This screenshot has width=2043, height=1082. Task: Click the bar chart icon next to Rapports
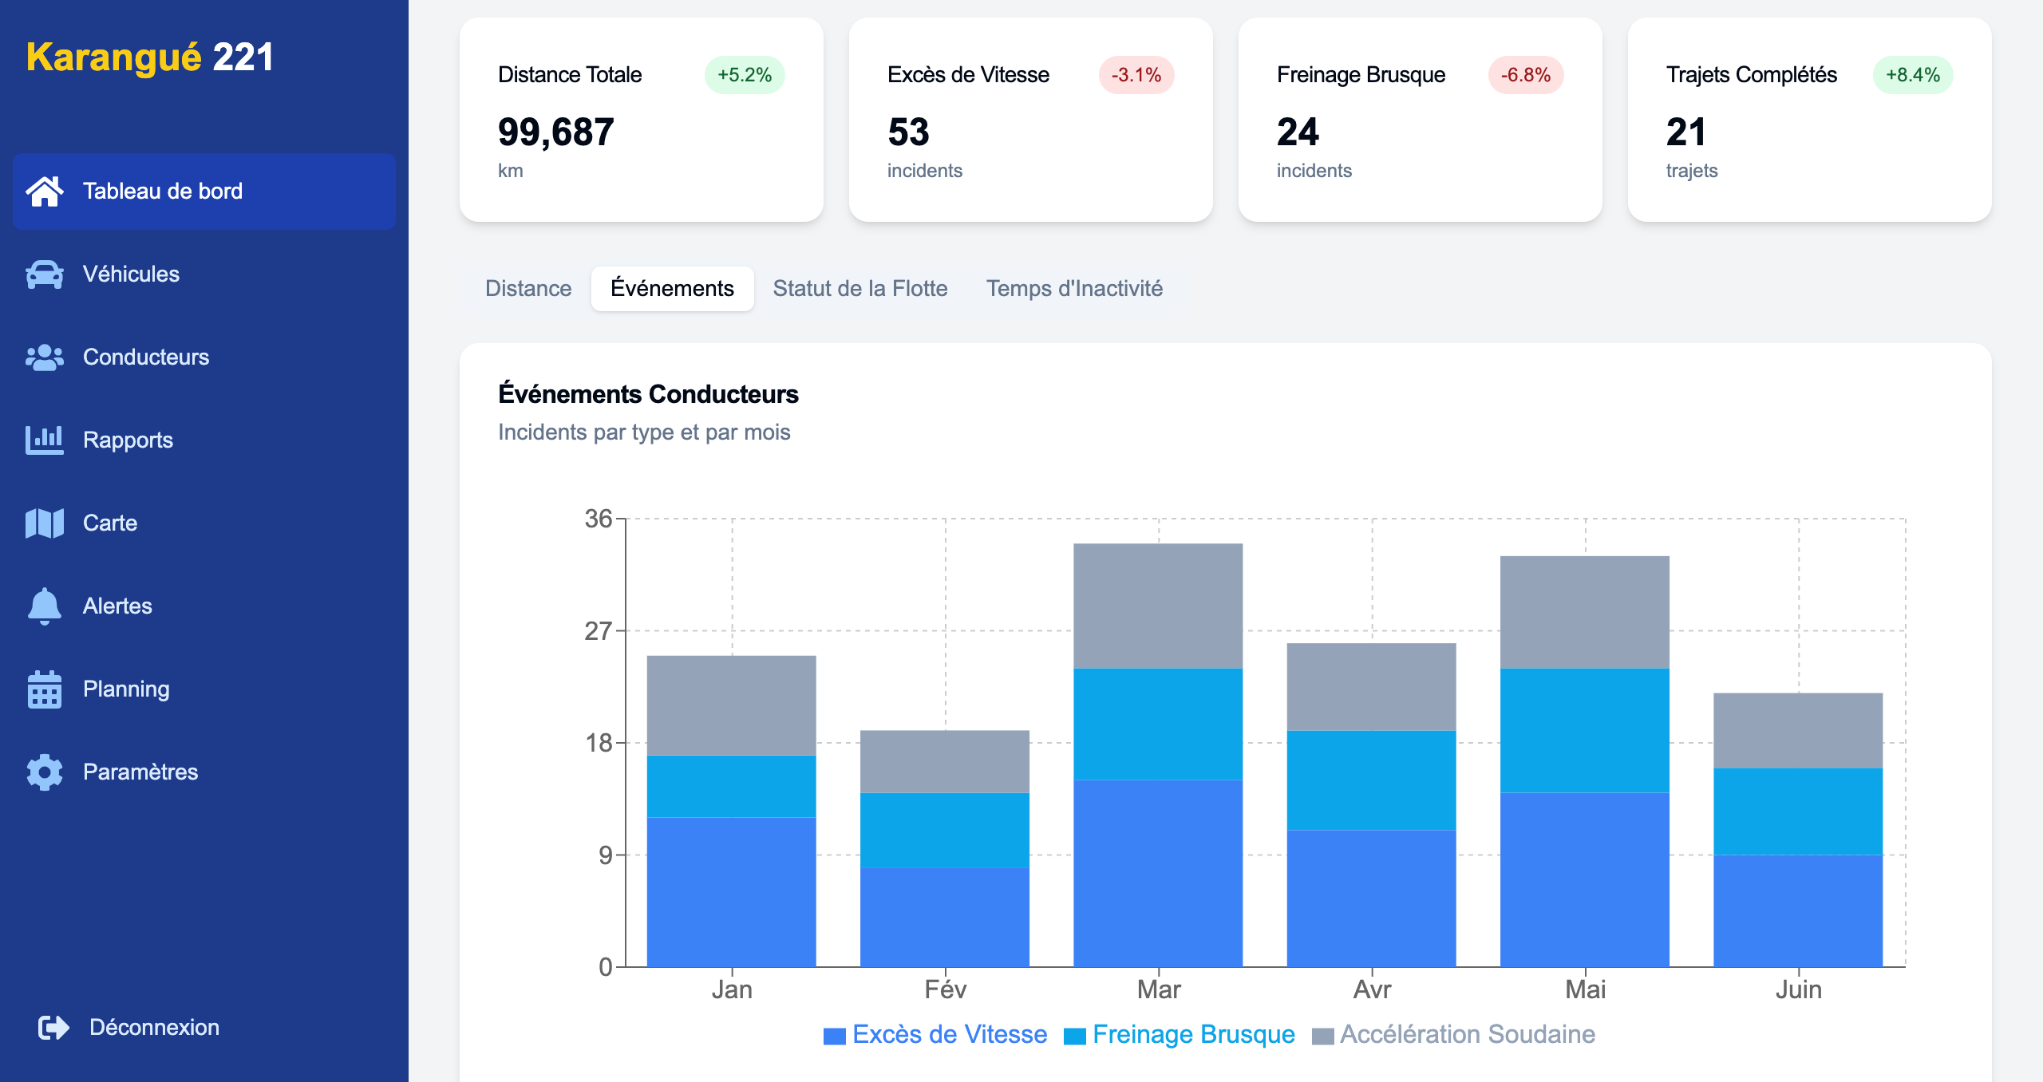45,440
